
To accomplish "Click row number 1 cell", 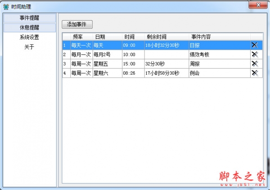I will click(x=67, y=45).
